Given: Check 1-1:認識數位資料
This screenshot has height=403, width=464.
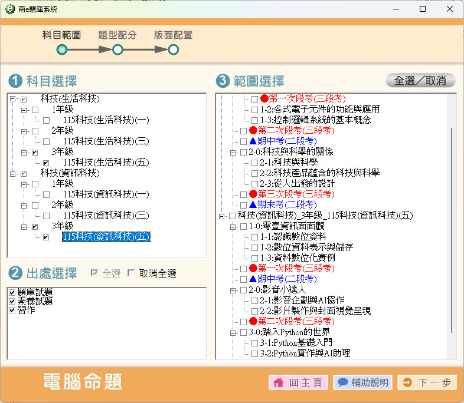Looking at the screenshot, I should [254, 237].
